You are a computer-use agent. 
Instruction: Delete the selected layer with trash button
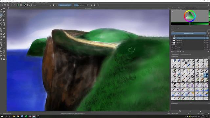click(x=209, y=52)
